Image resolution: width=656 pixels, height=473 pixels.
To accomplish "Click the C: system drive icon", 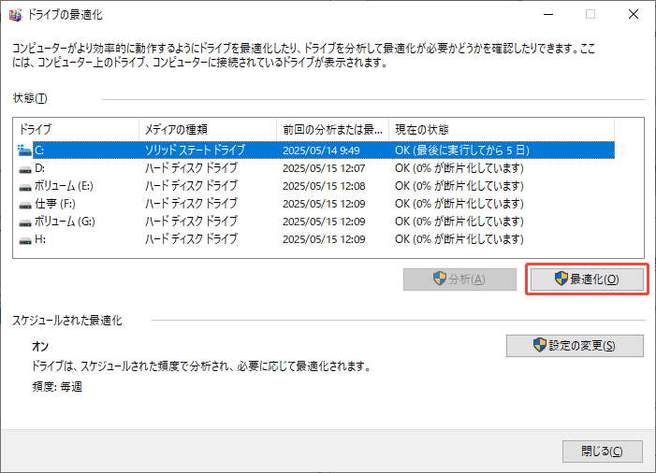I will [24, 150].
